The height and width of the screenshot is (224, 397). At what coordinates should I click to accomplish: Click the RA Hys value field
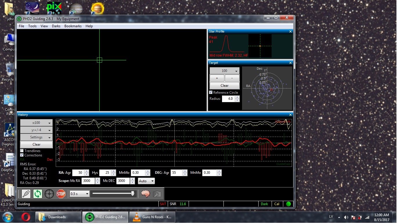[105, 173]
